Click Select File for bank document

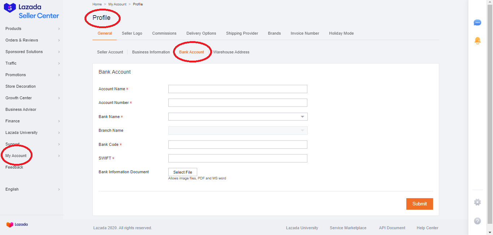182,172
